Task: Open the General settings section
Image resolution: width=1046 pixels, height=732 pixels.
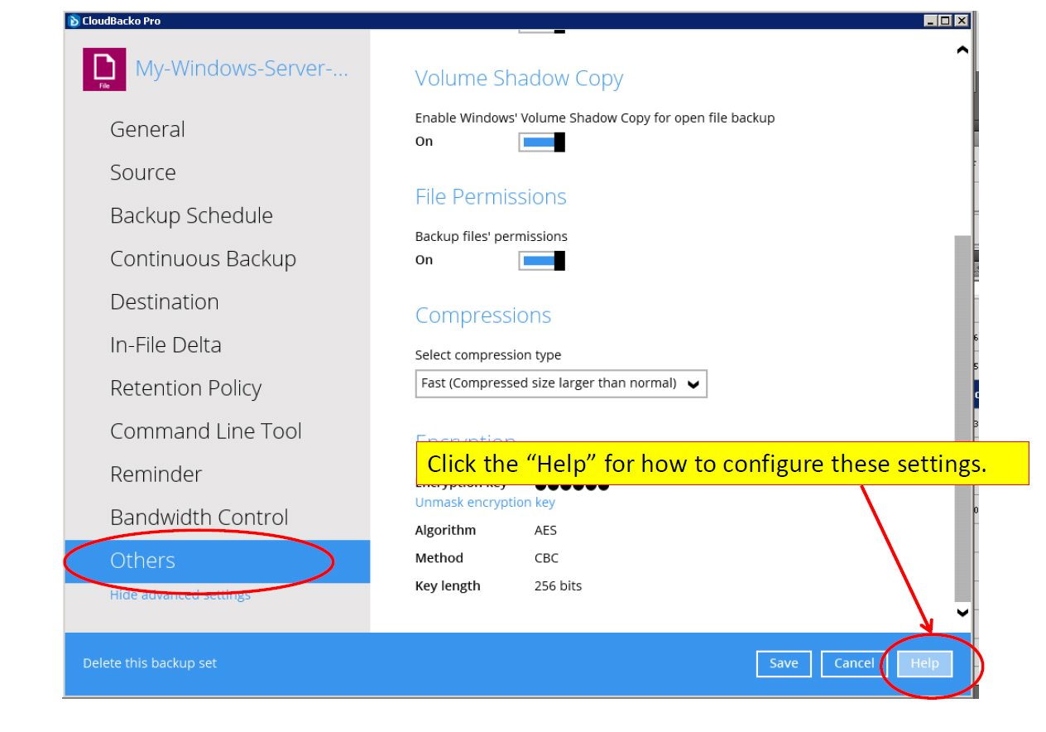Action: (147, 129)
